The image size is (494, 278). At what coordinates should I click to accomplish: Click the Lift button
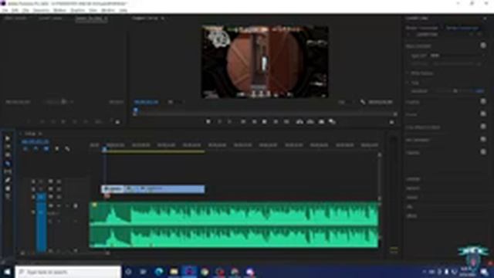pyautogui.click(x=299, y=122)
